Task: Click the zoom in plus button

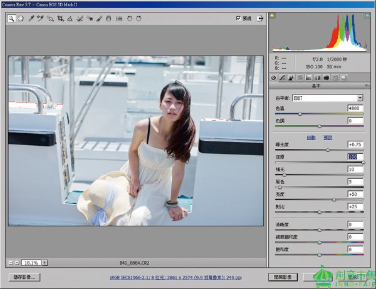Action: point(17,263)
